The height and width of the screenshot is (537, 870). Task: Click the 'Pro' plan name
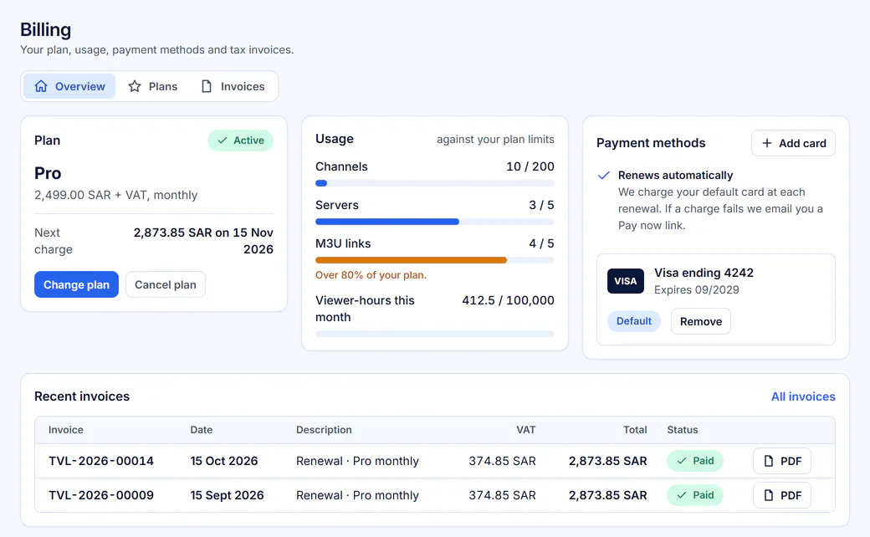tap(48, 173)
